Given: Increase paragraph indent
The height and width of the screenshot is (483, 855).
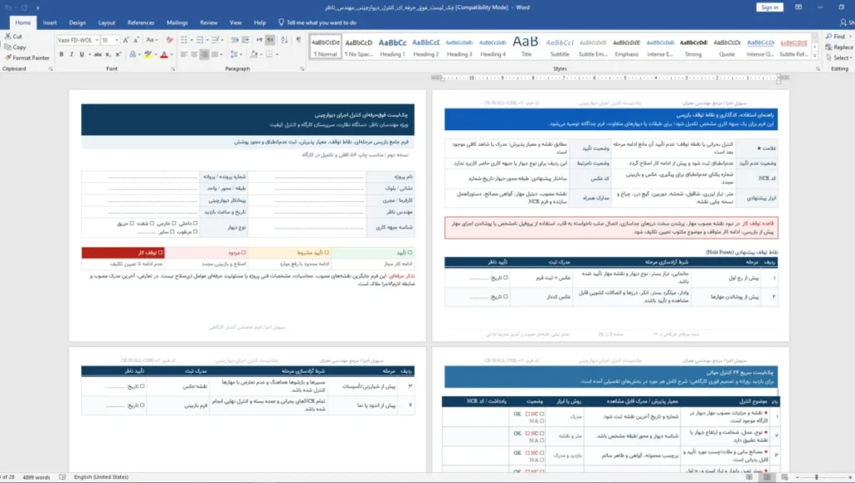Looking at the screenshot, I should tap(246, 40).
